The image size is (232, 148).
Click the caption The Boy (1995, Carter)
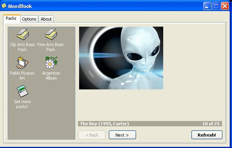coord(104,124)
